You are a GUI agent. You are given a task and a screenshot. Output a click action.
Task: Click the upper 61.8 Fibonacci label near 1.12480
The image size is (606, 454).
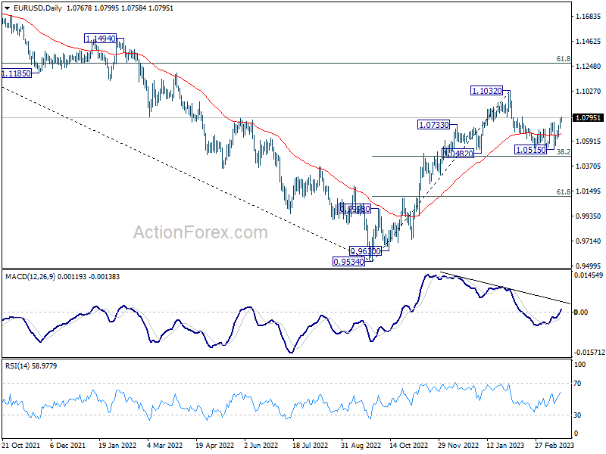point(563,59)
